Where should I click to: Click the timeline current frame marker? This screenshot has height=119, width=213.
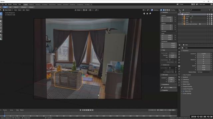coord(4,116)
